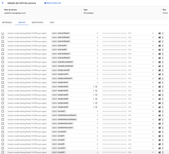Open the IDENTIFIANTS tab

tap(38, 22)
